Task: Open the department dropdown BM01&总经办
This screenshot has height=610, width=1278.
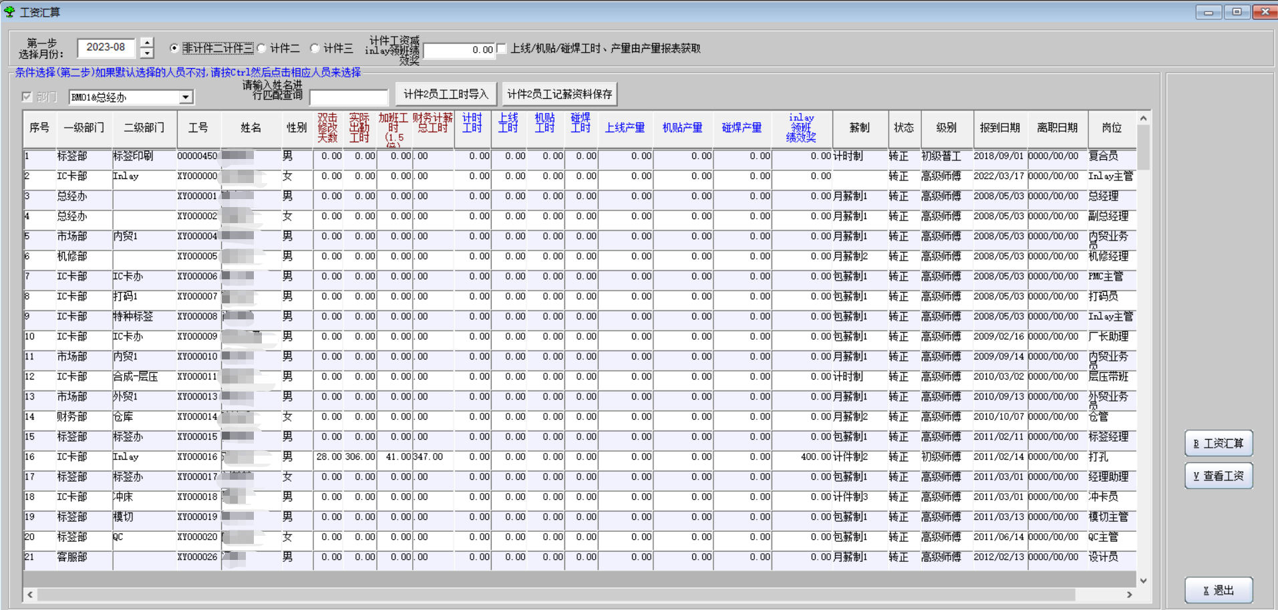Action: click(x=186, y=98)
